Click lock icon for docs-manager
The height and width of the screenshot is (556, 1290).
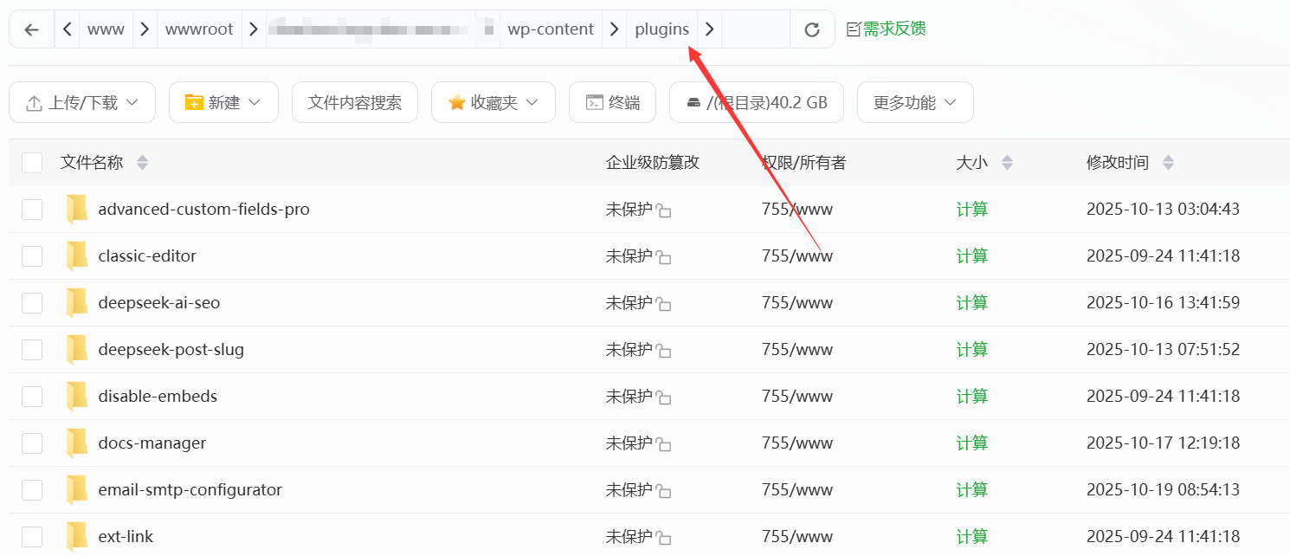point(663,444)
